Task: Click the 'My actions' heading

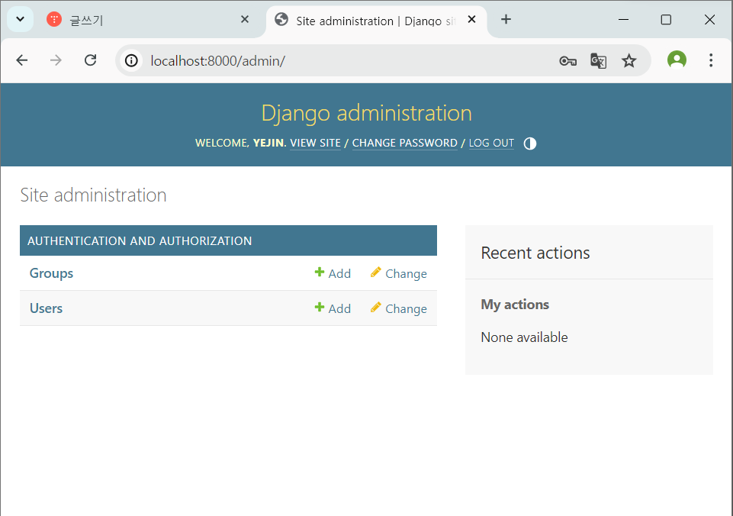Action: pyautogui.click(x=515, y=305)
